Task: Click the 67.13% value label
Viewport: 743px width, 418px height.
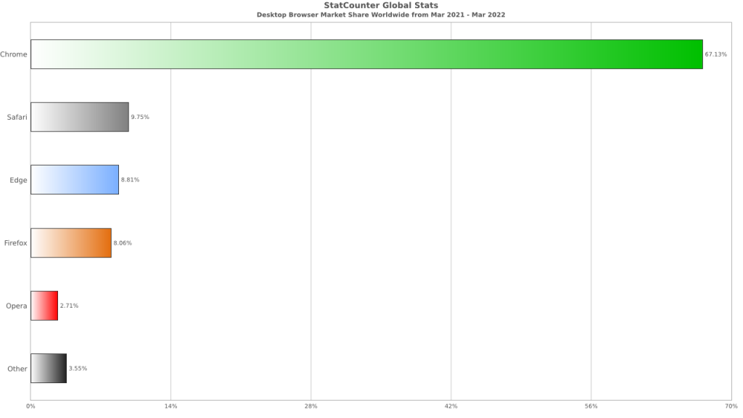Action: coord(715,54)
